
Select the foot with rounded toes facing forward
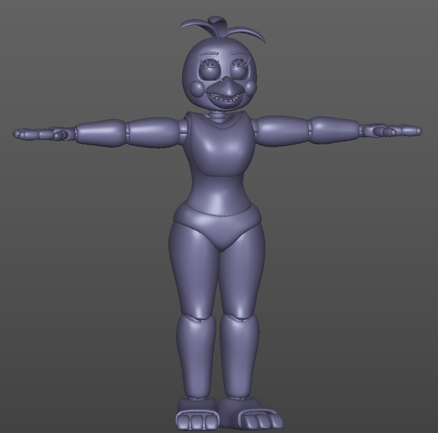(198, 414)
